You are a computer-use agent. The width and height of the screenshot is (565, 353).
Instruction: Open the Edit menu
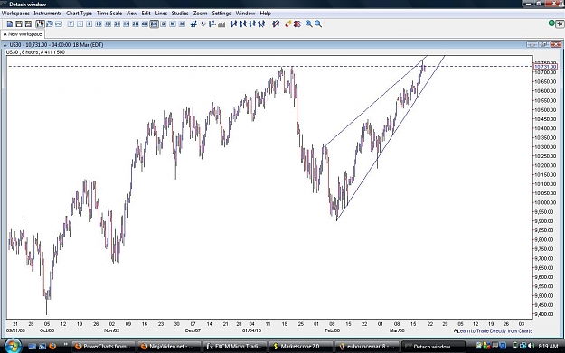(x=146, y=13)
